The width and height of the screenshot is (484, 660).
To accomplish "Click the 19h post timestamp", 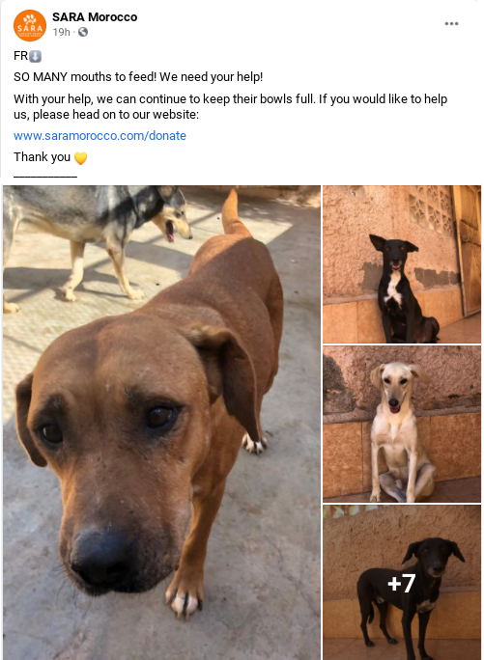I will [61, 32].
